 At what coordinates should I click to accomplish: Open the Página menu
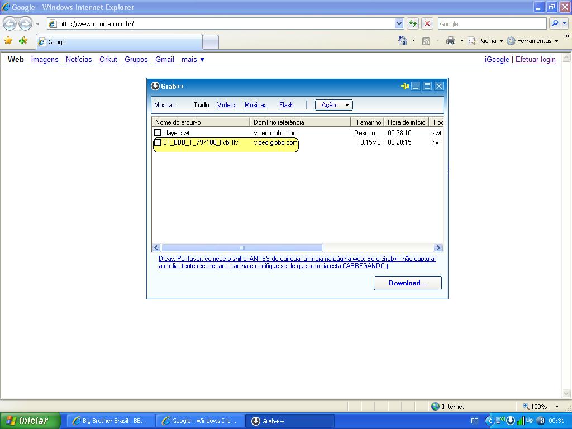point(485,41)
